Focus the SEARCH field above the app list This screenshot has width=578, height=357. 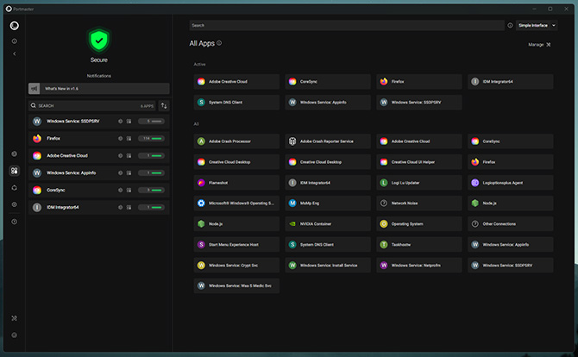(92, 106)
